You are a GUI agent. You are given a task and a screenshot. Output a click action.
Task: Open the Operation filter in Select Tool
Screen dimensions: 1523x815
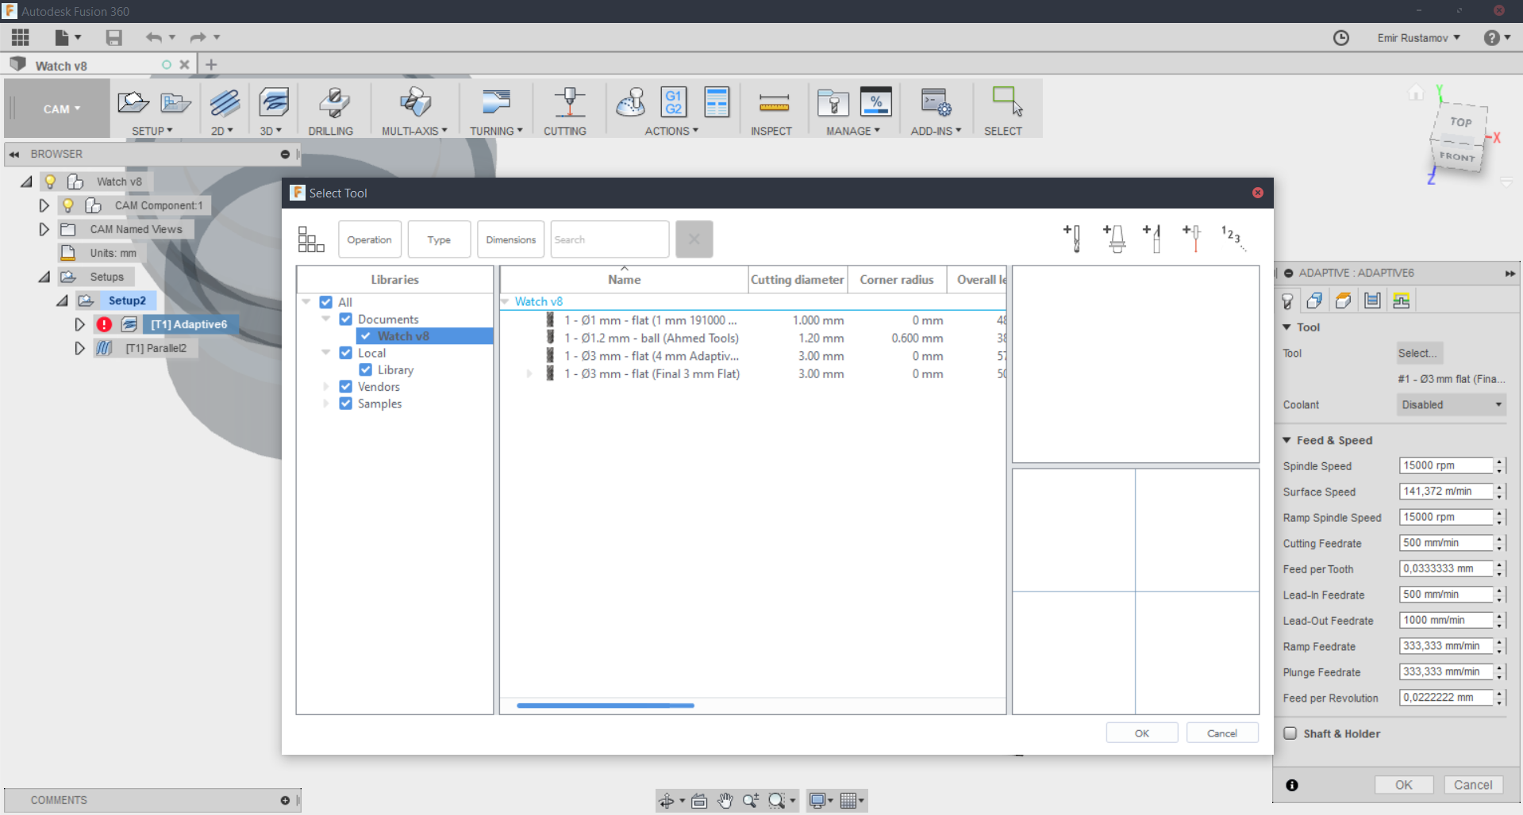click(369, 239)
